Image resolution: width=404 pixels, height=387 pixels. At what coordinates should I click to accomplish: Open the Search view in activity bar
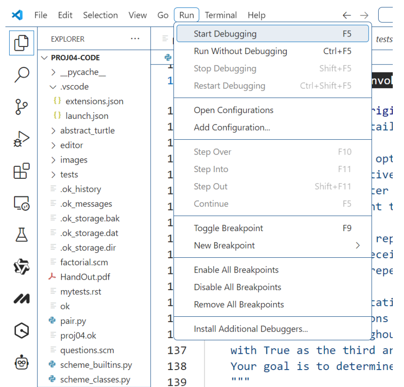point(22,75)
